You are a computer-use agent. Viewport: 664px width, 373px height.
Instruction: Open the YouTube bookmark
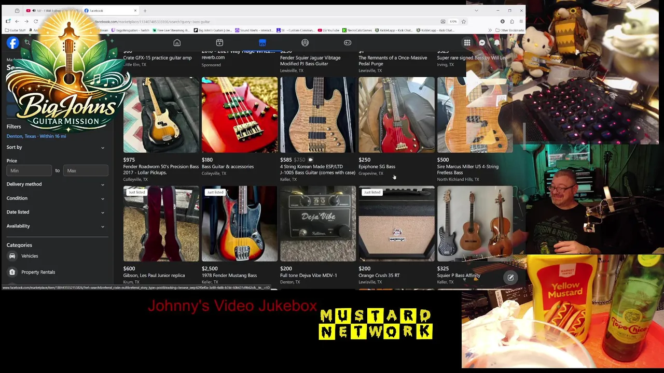[329, 31]
